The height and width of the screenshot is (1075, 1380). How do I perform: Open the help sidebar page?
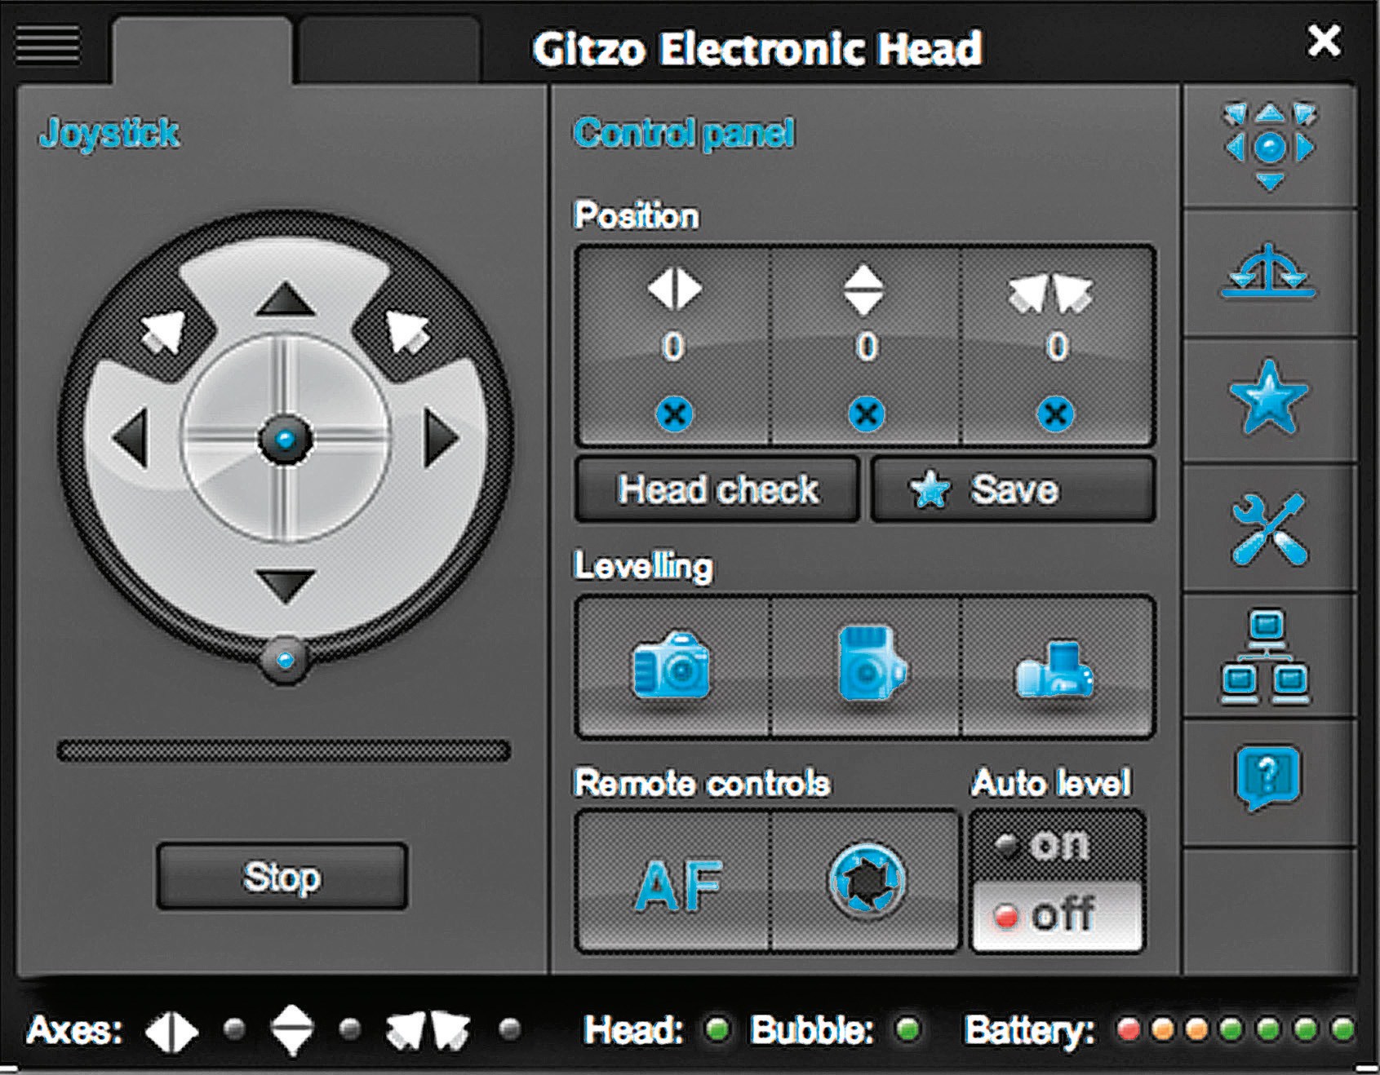(x=1268, y=778)
